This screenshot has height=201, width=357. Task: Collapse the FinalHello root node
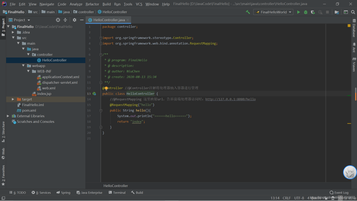(8, 27)
